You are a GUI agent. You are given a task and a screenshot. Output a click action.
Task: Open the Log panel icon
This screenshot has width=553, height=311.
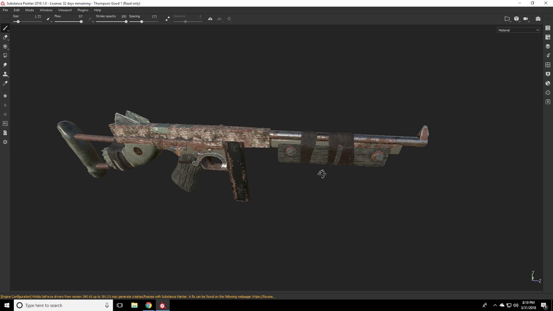point(548,102)
